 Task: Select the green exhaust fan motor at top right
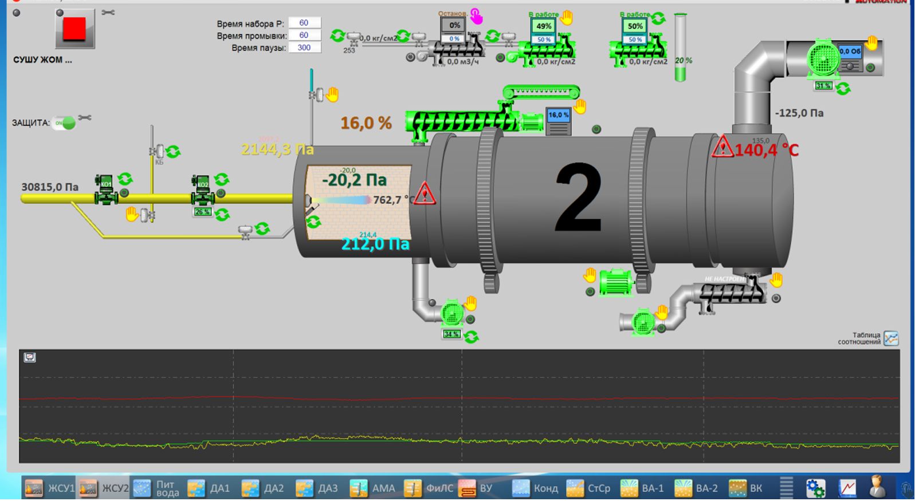(823, 58)
